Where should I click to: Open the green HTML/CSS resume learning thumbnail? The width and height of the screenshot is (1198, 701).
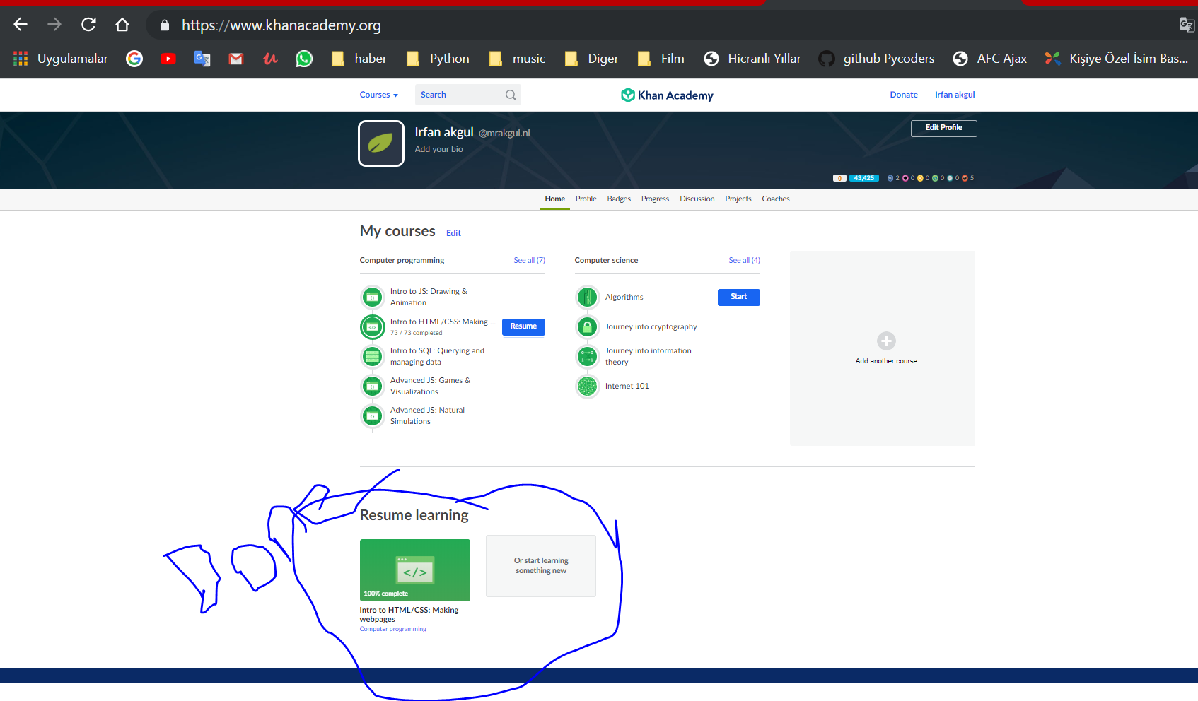coord(415,570)
